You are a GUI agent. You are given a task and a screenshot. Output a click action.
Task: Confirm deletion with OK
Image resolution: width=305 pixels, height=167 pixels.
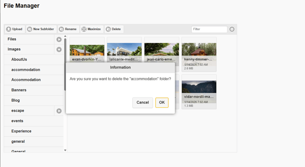click(162, 103)
